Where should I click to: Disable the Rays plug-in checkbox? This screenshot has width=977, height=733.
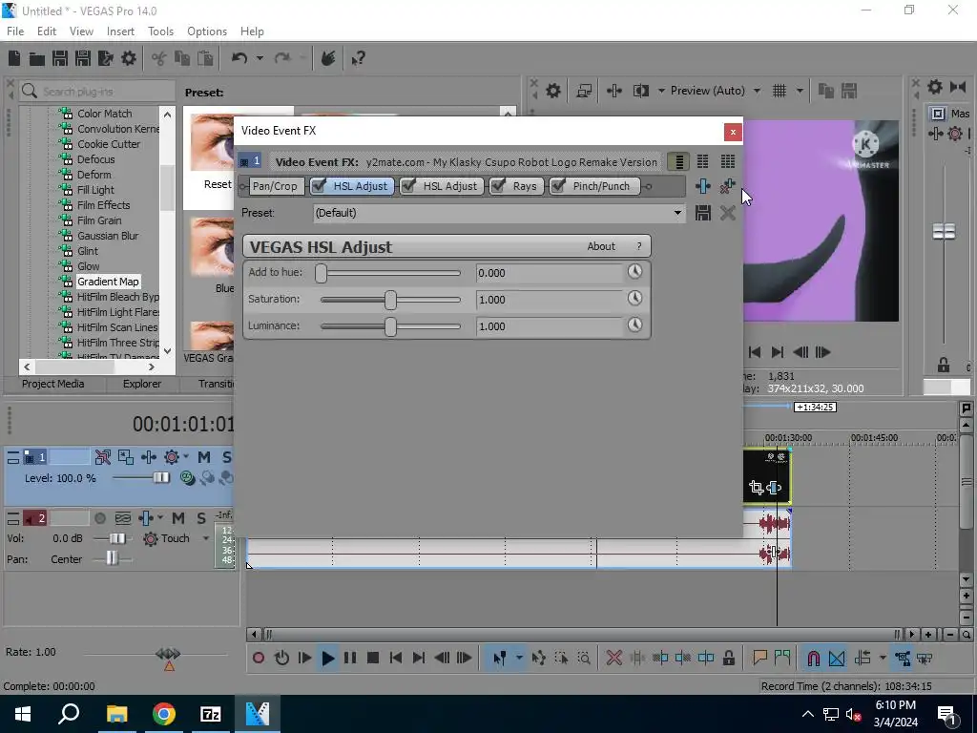click(498, 186)
